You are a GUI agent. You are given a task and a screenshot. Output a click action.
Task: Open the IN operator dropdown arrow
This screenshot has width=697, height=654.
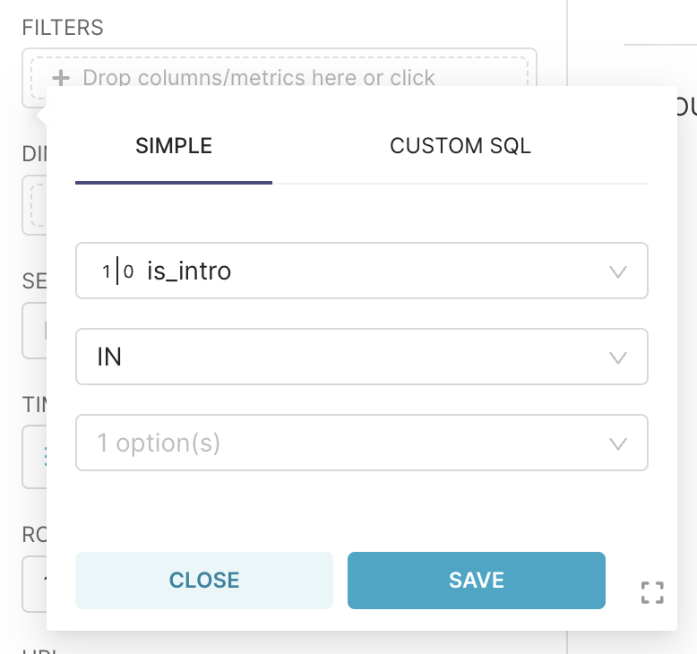pyautogui.click(x=617, y=357)
